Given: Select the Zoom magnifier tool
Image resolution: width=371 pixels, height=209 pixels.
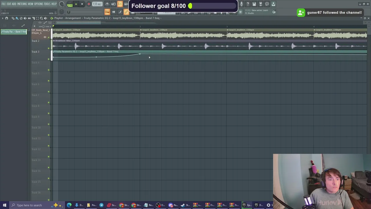Looking at the screenshot, I should [x=41, y=18].
